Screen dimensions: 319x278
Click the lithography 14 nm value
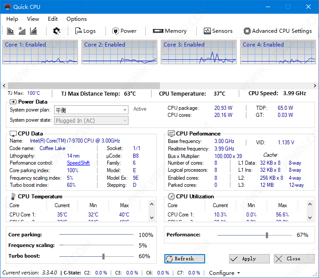point(73,156)
